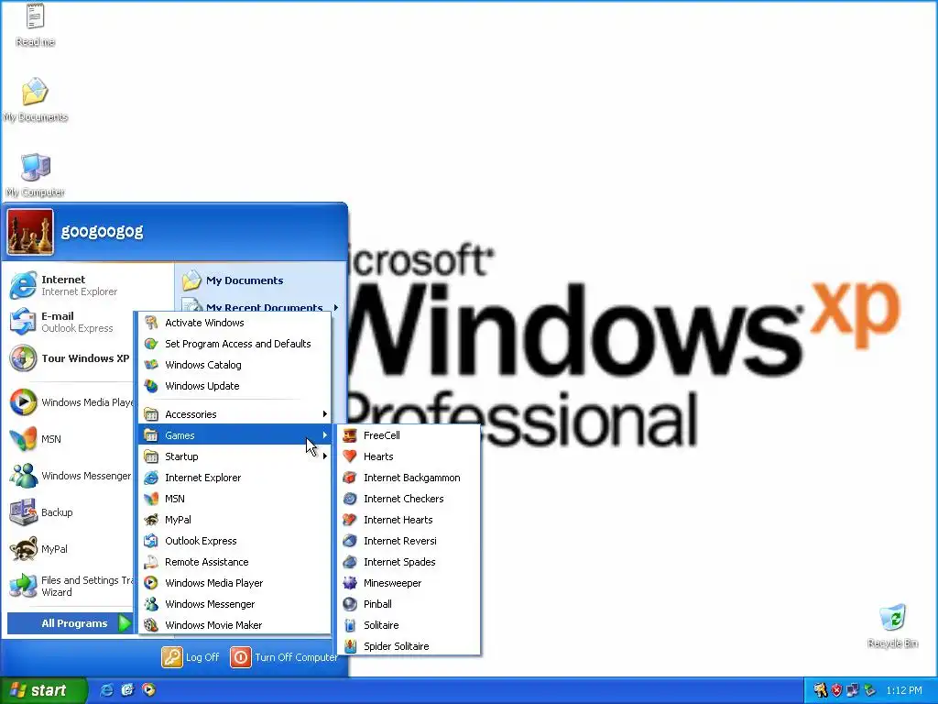Open Files and Settings Transfer Wizard

pos(70,586)
